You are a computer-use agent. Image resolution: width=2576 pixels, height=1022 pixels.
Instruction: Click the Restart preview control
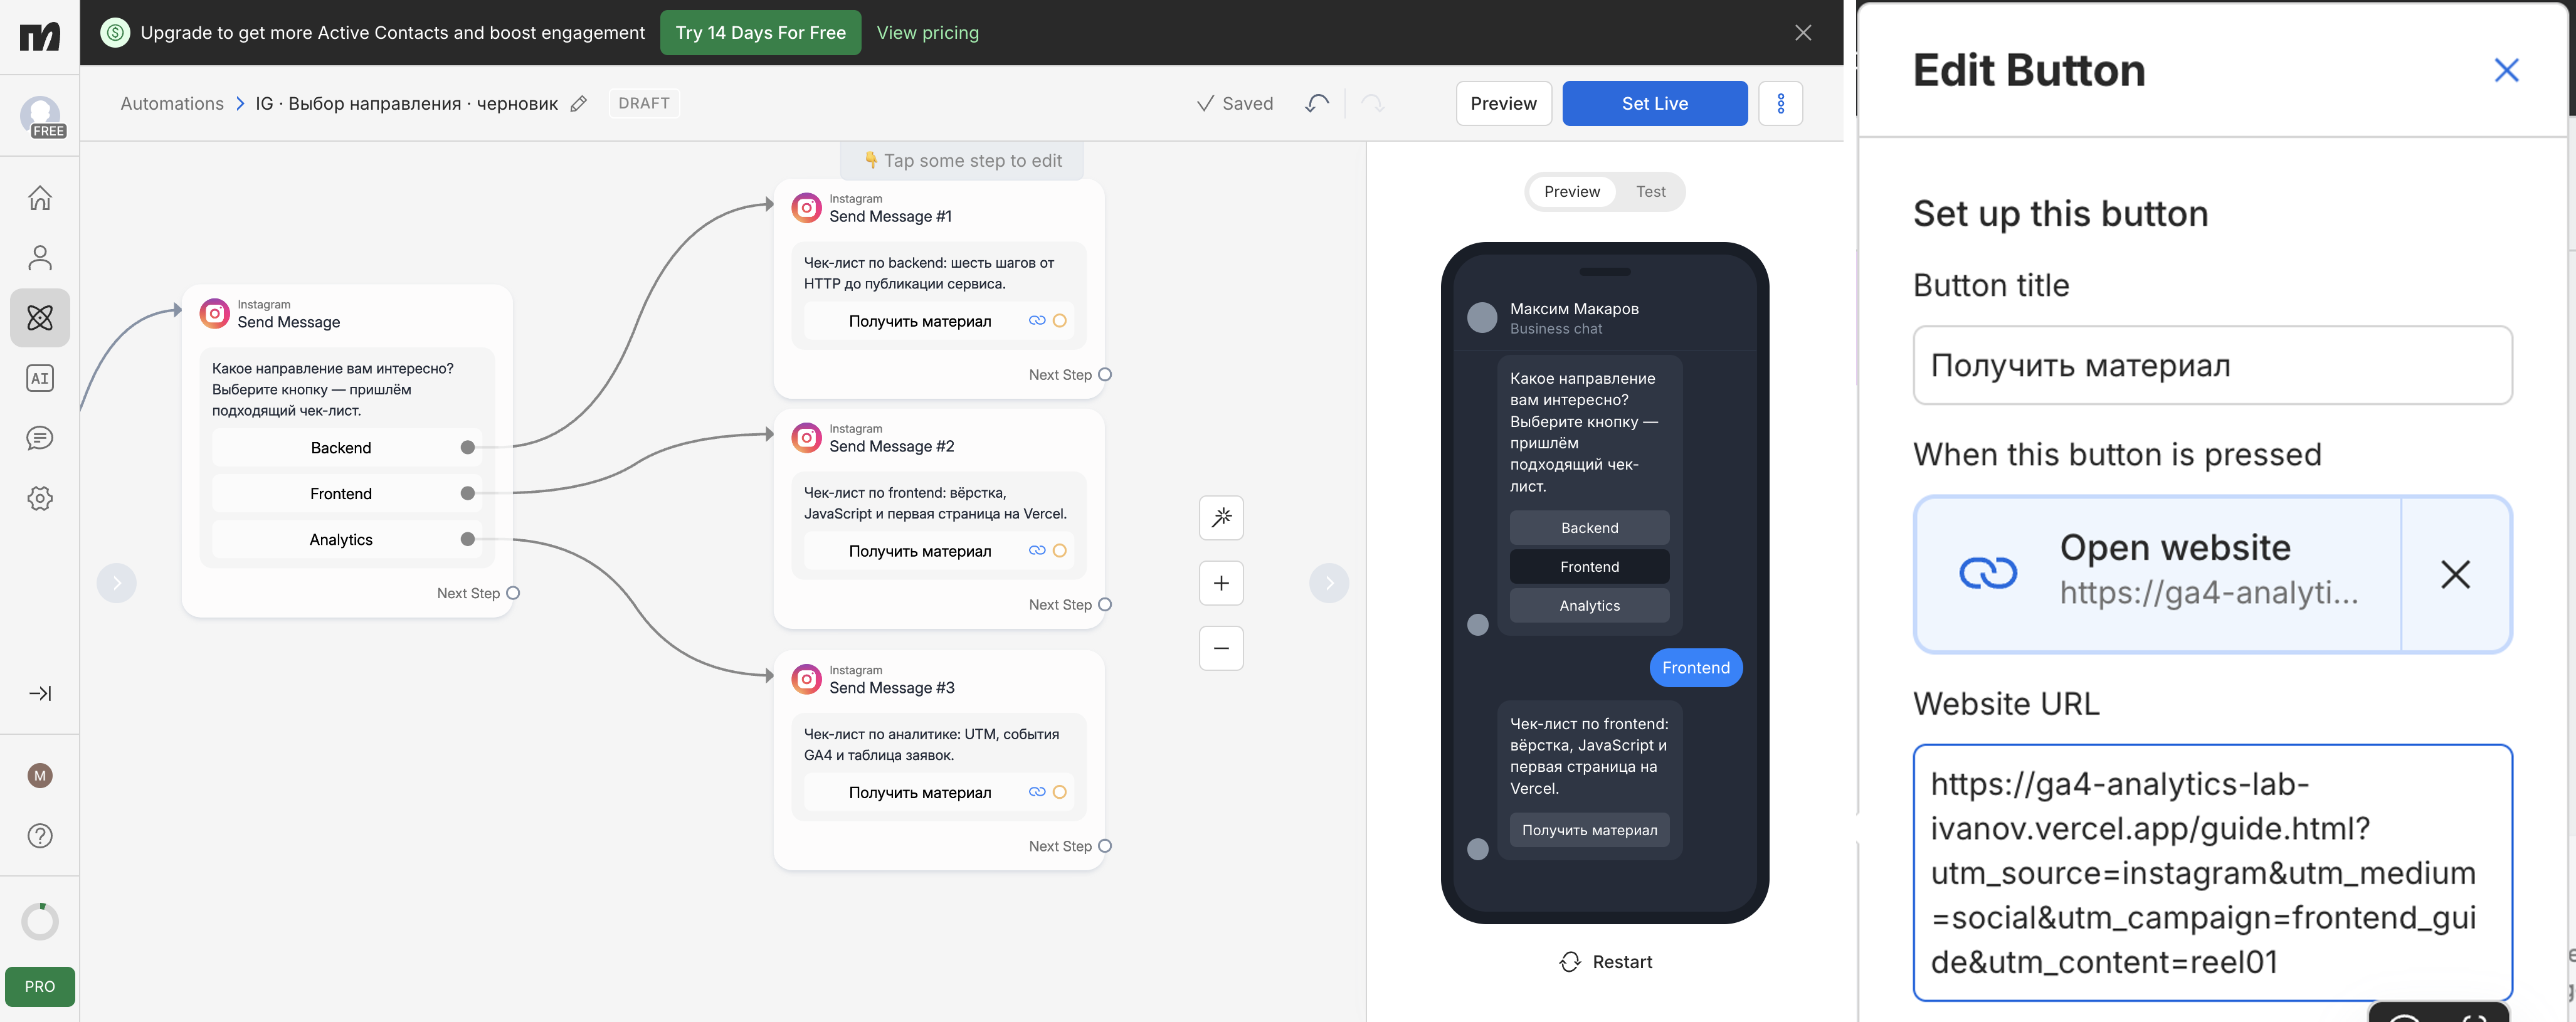tap(1605, 962)
